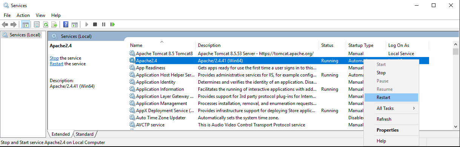460x147 pixels.
Task: Select Services (Local) in the tree
Action: (25, 35)
